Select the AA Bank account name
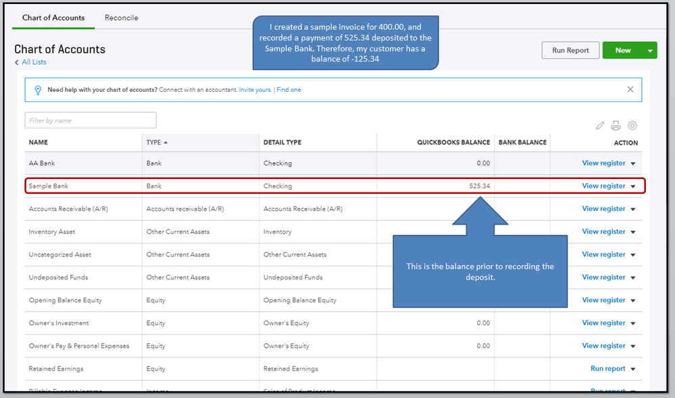 coord(42,164)
